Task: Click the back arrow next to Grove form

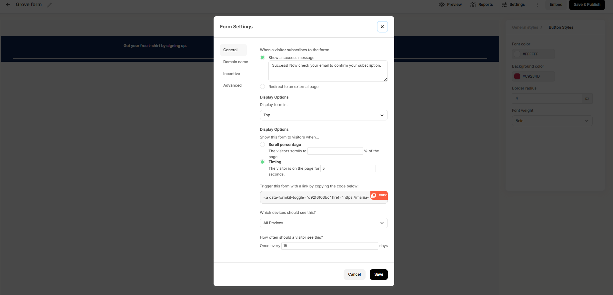Action: [8, 5]
